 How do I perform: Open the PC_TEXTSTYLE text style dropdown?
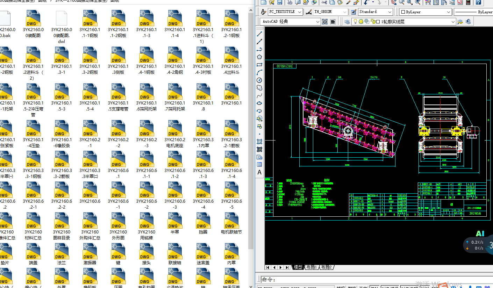[285, 12]
